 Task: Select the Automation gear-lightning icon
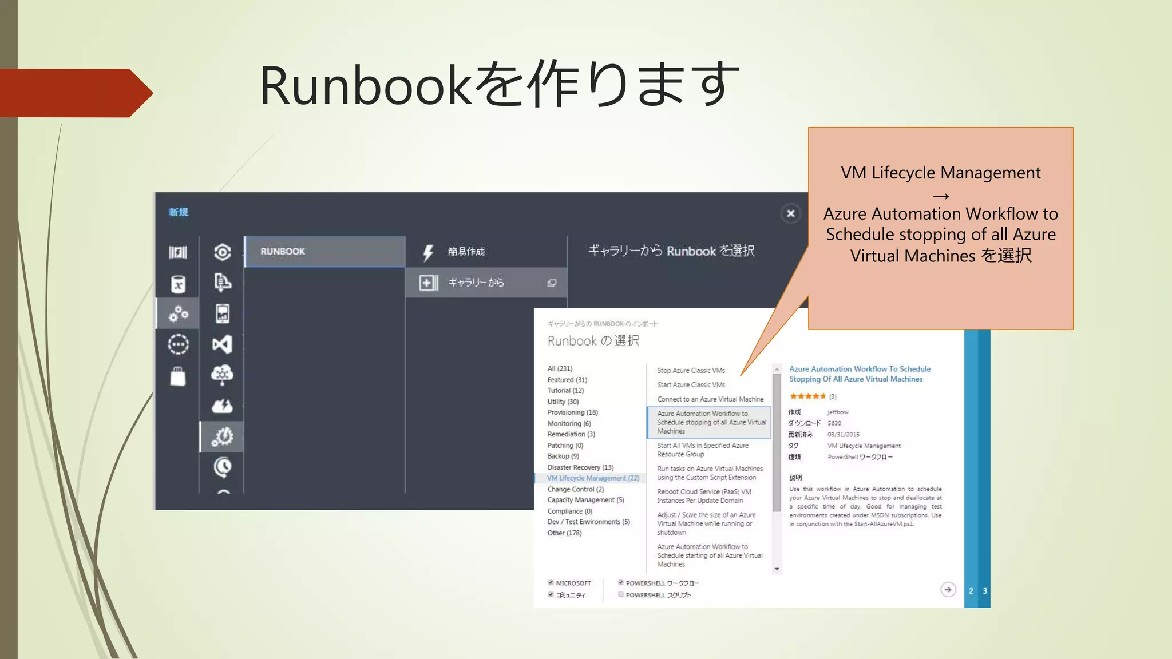click(223, 436)
